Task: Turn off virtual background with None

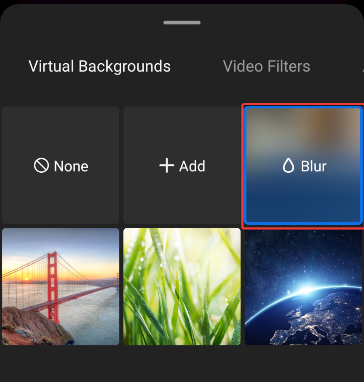Action: click(61, 166)
